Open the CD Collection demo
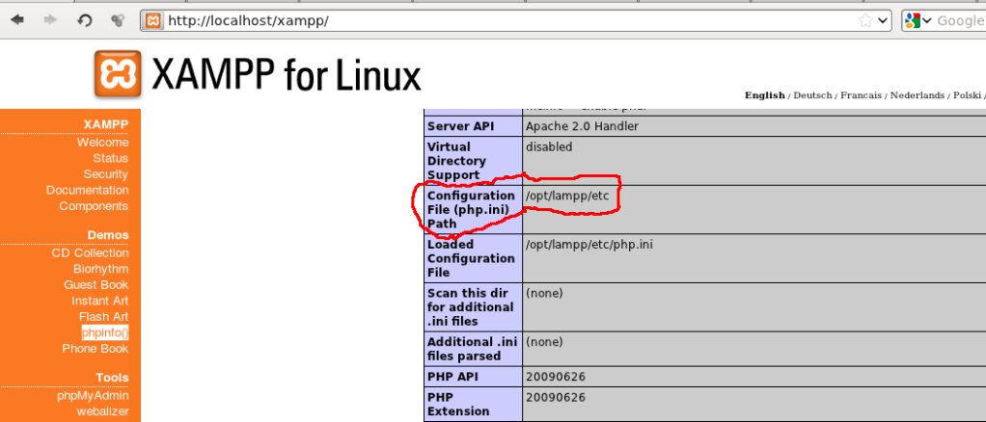 click(90, 253)
